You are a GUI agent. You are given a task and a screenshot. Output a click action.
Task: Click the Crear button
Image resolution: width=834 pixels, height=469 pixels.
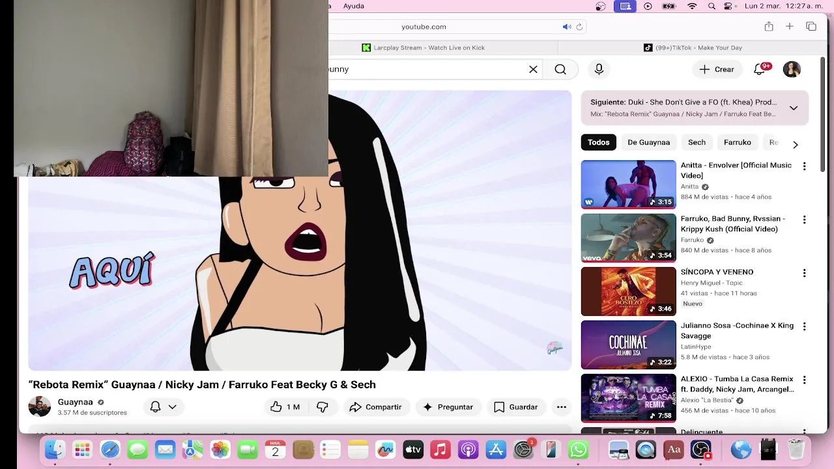click(717, 69)
